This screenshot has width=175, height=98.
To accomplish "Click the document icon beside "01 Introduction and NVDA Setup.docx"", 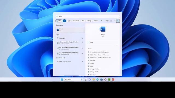I will click(x=89, y=52).
